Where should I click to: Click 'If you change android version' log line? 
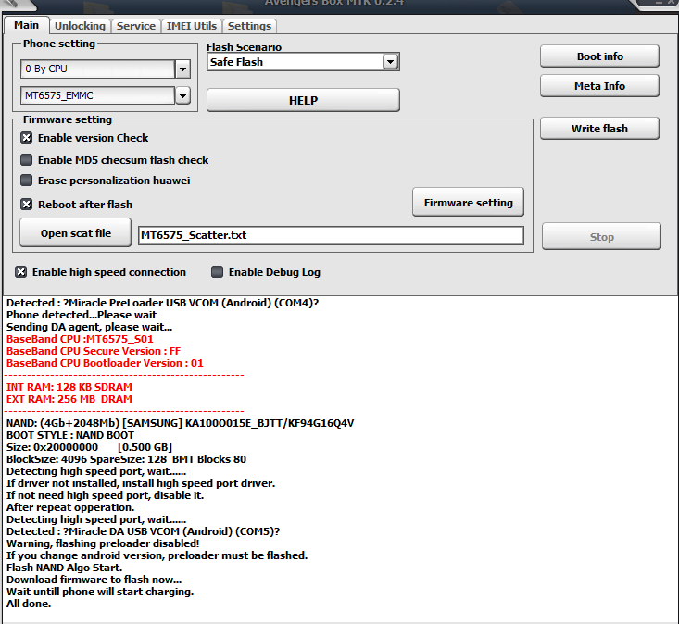tap(157, 555)
